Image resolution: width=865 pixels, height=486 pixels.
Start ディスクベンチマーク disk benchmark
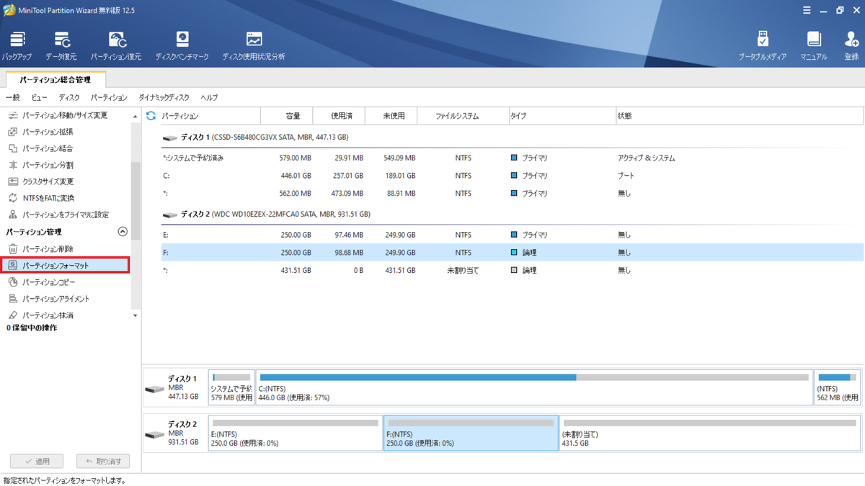(182, 45)
